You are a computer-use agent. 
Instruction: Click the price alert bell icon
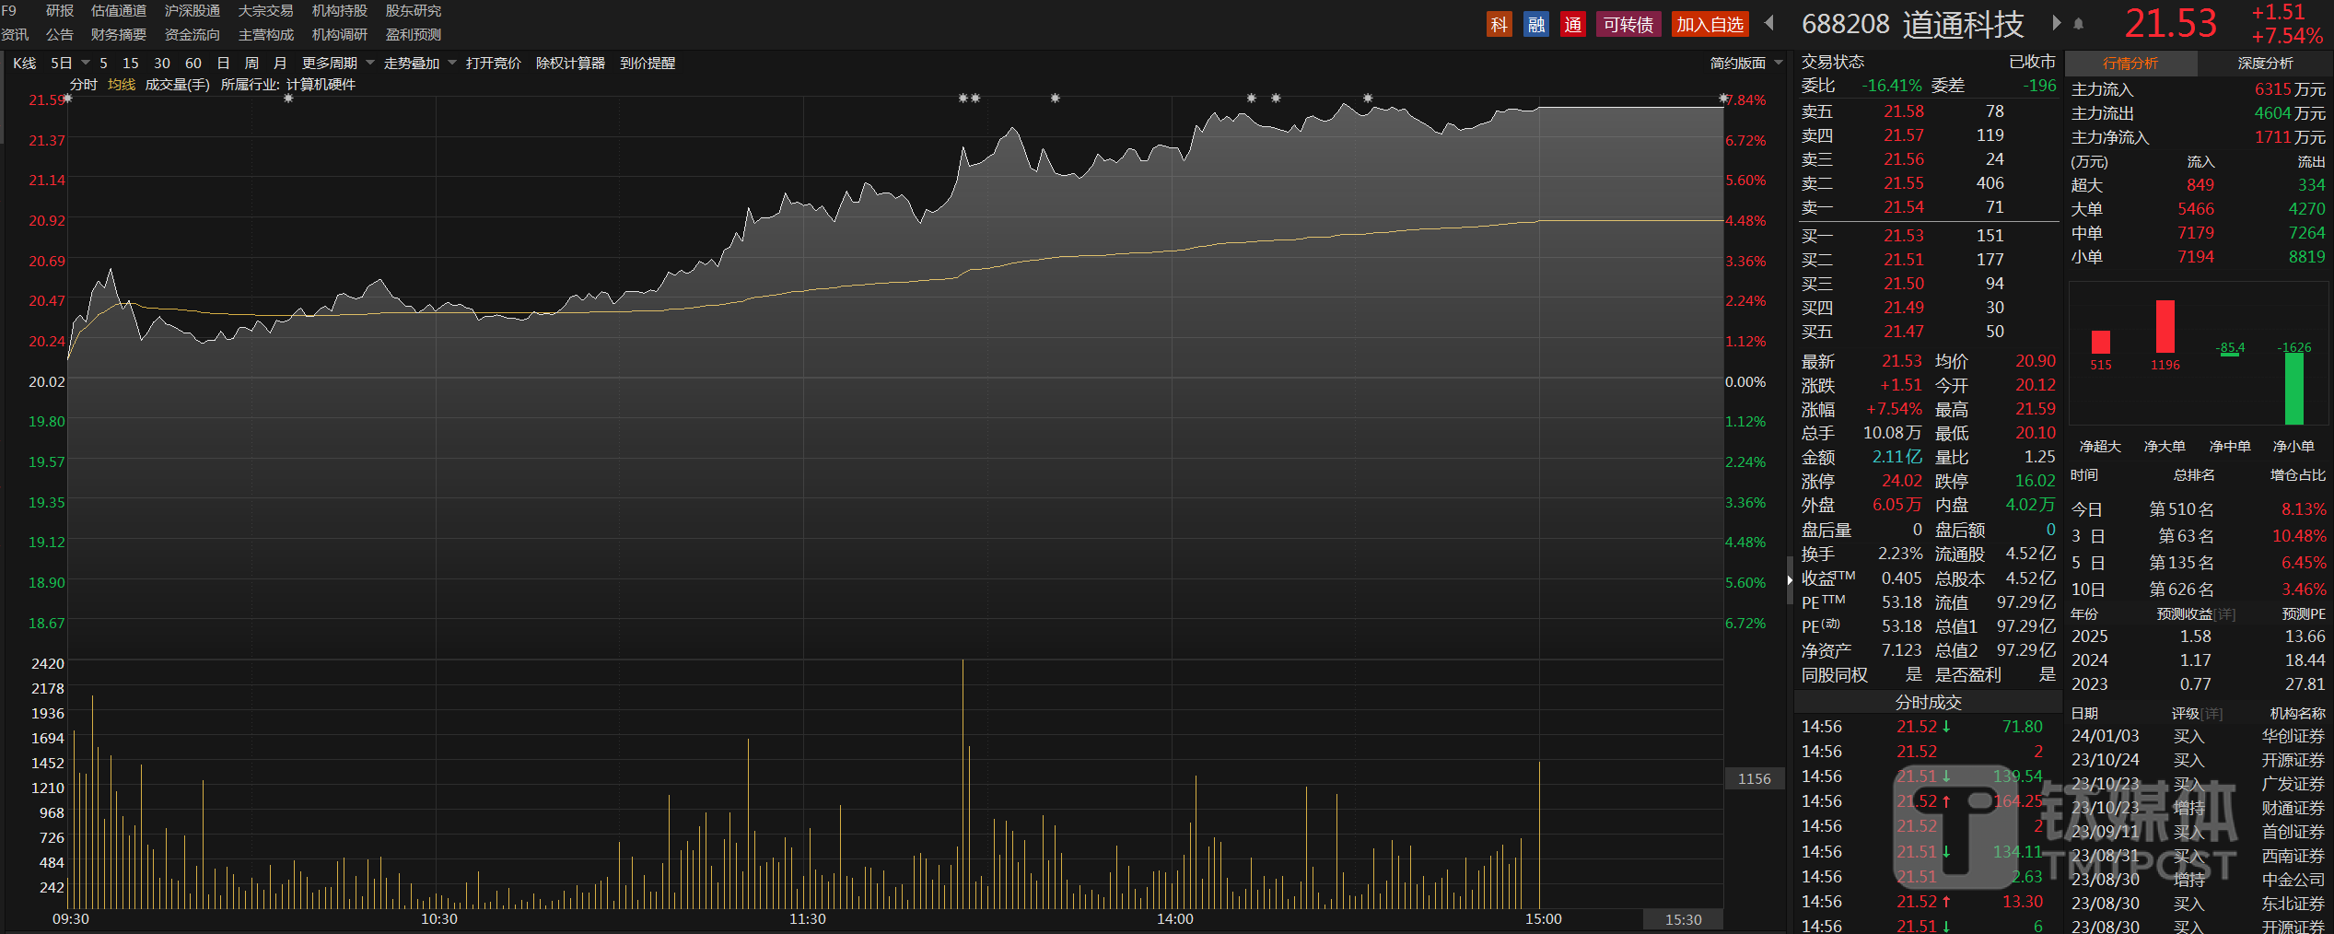click(x=2078, y=25)
